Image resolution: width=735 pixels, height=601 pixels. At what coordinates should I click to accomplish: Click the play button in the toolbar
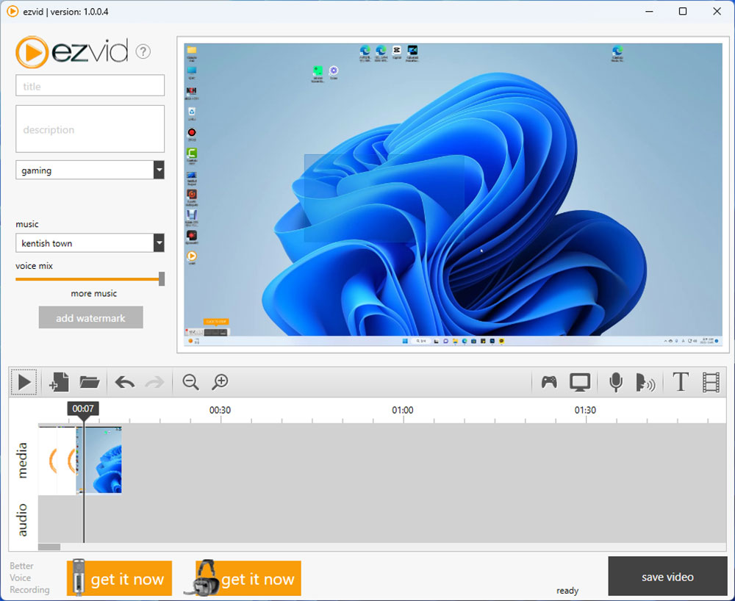24,382
